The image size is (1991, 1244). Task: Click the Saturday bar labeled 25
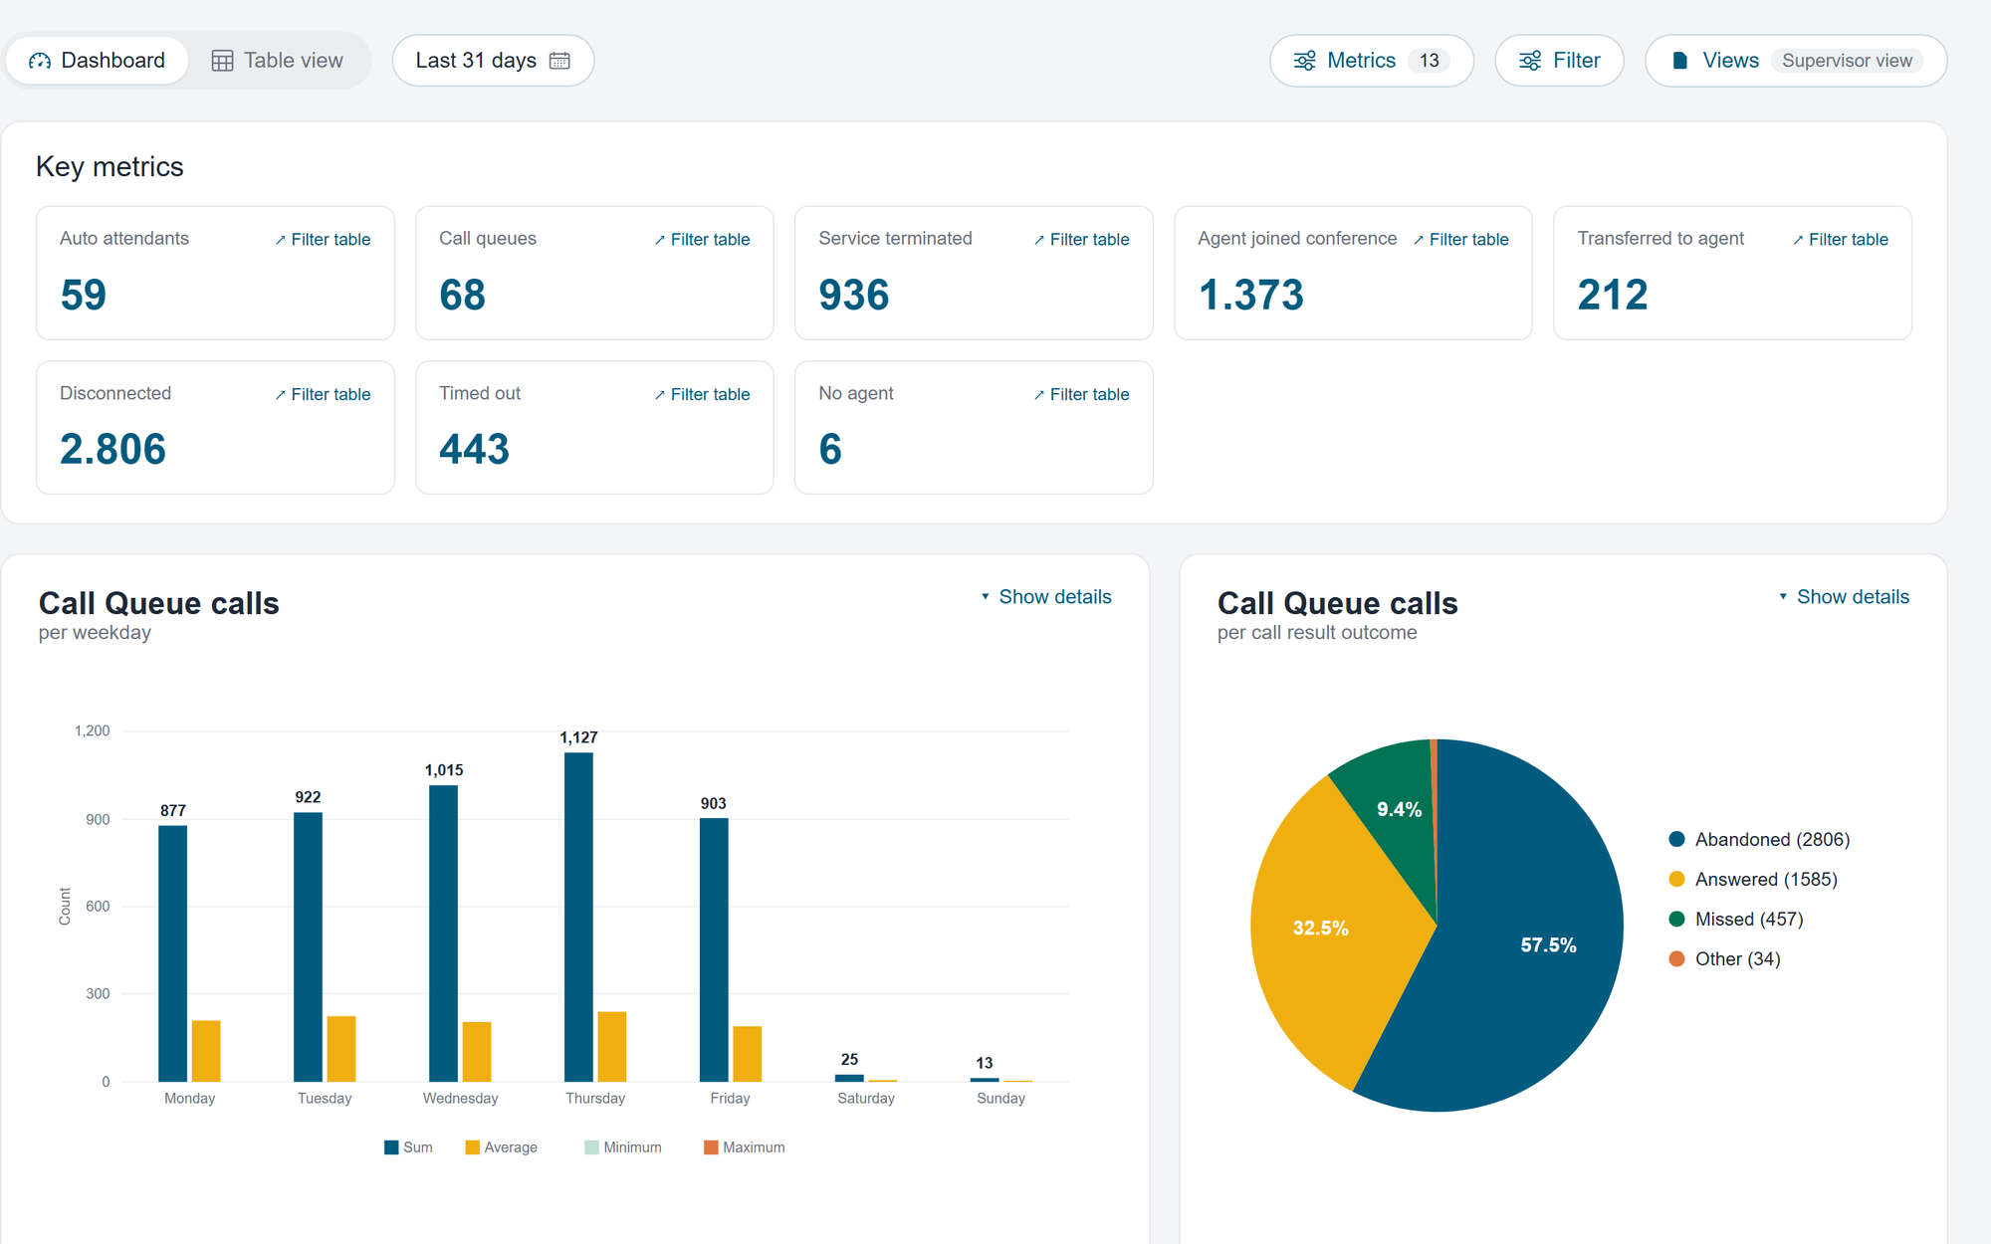(849, 1078)
